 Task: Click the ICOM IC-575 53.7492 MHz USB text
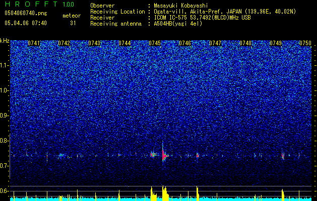pyautogui.click(x=202, y=18)
